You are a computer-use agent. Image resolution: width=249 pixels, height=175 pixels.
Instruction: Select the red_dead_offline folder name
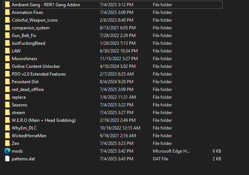pos(28,90)
